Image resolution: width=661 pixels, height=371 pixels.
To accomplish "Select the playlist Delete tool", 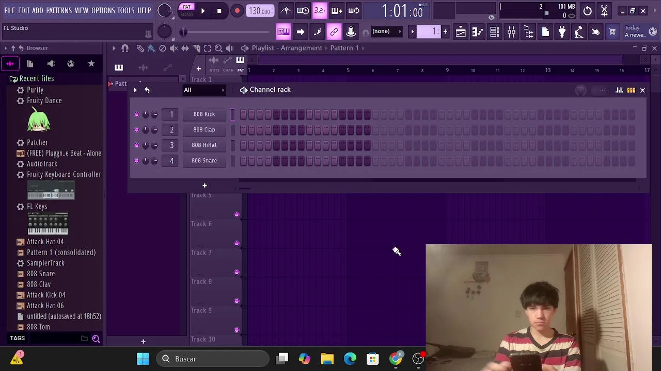I will [163, 48].
